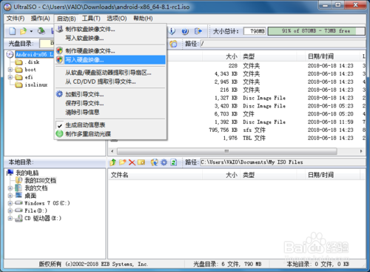
Task: Toggle the 生成启动信息表 checkmark
Action: [x=59, y=125]
